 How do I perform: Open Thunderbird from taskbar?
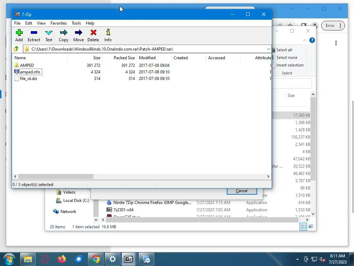tap(79, 259)
